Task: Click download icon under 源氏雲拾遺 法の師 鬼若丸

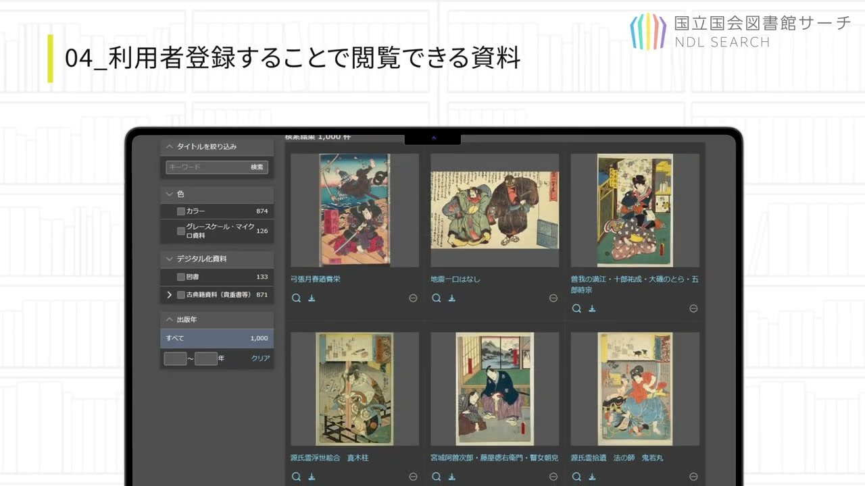Action: 592,477
